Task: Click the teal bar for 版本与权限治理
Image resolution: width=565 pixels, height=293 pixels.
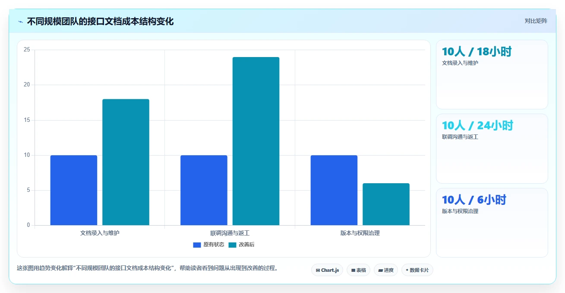Action: [386, 204]
